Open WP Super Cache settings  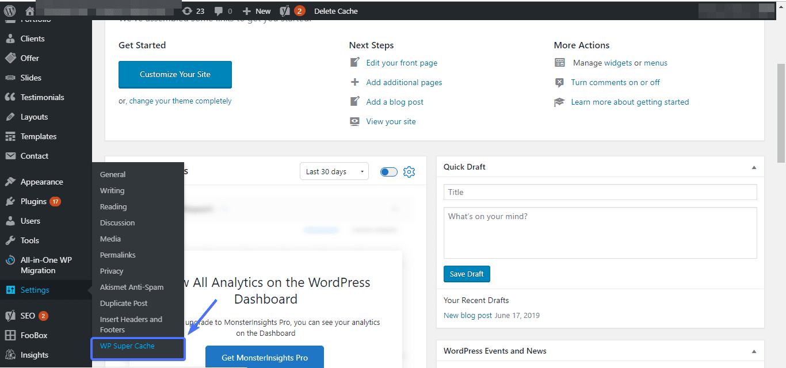[x=127, y=346]
